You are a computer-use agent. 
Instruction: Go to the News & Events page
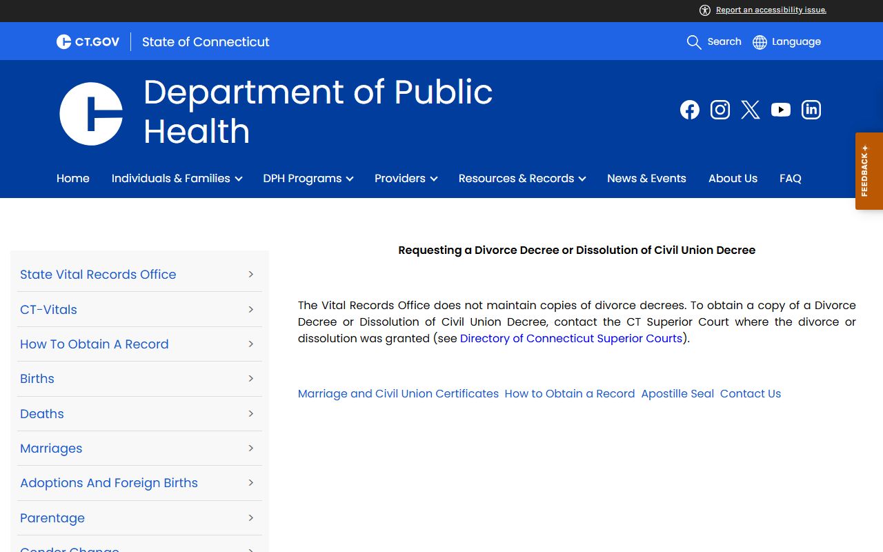(x=646, y=179)
